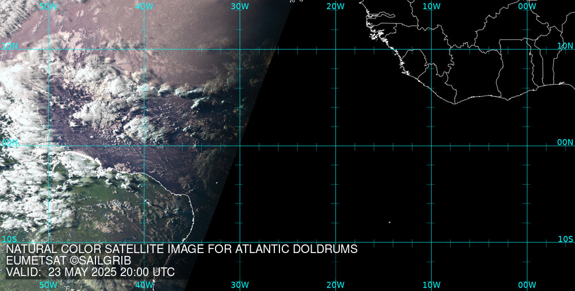The image size is (575, 291).
Task: Click the left-edge 10N latitude label
Action: tap(10, 46)
